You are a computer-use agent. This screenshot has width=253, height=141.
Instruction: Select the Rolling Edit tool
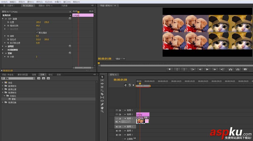(x=102, y=87)
